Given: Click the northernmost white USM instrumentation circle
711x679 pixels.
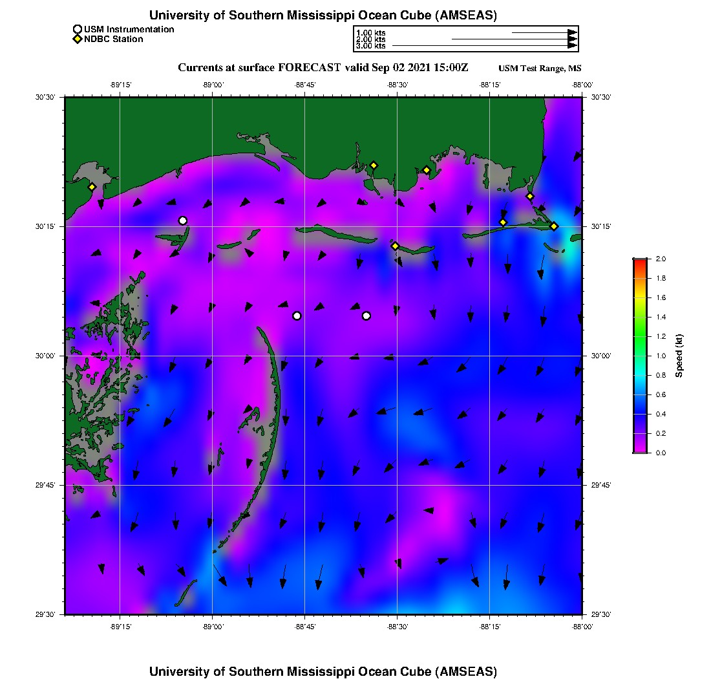Looking at the screenshot, I should 183,221.
